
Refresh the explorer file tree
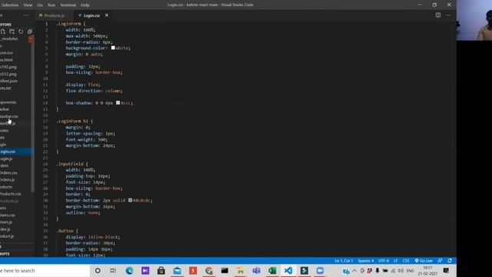click(21, 32)
